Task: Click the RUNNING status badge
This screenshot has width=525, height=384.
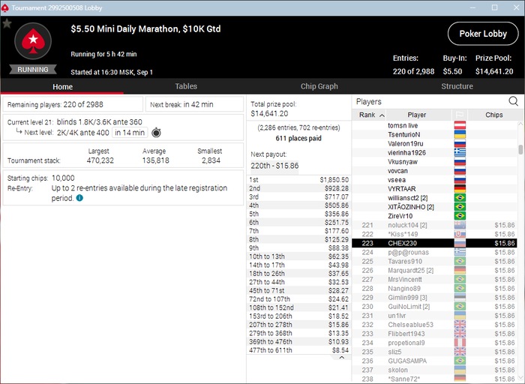Action: click(33, 70)
